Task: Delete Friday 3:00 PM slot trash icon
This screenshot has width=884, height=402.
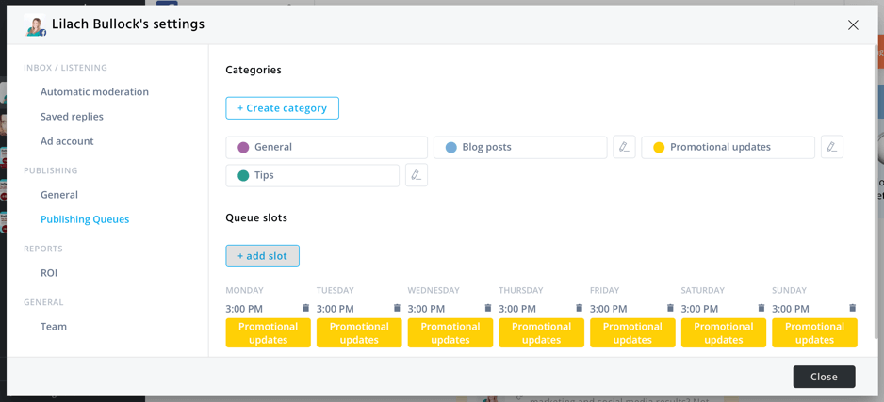Action: (670, 308)
